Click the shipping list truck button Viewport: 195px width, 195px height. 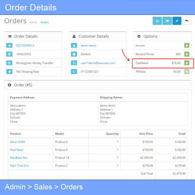tap(167, 21)
